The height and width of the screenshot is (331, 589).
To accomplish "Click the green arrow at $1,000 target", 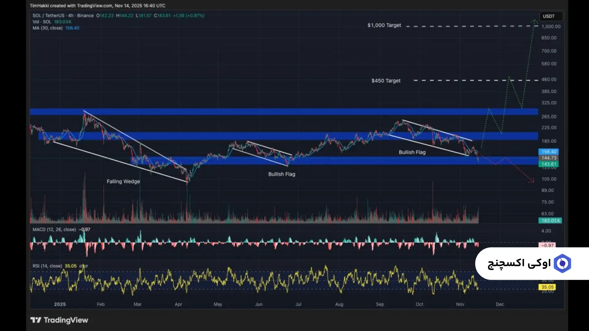I will point(535,21).
